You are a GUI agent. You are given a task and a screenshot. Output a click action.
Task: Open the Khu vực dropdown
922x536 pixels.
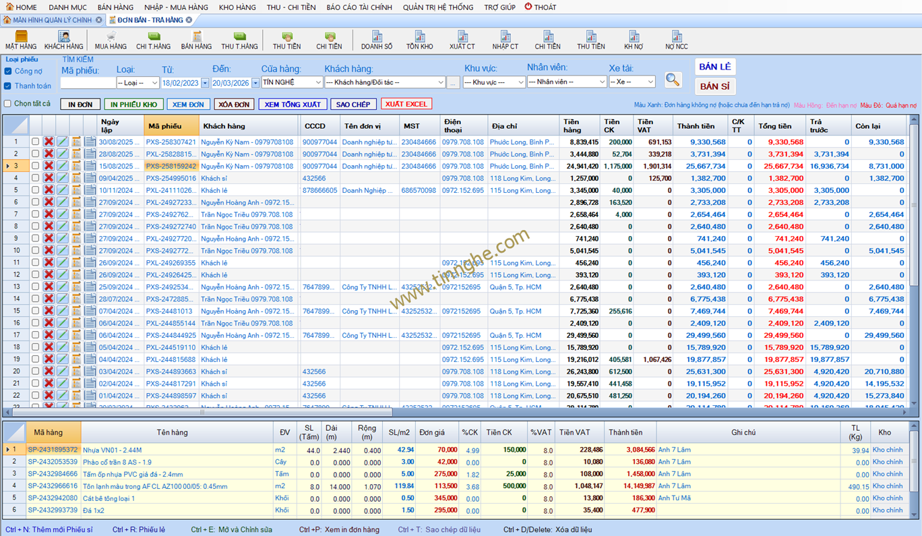click(493, 82)
